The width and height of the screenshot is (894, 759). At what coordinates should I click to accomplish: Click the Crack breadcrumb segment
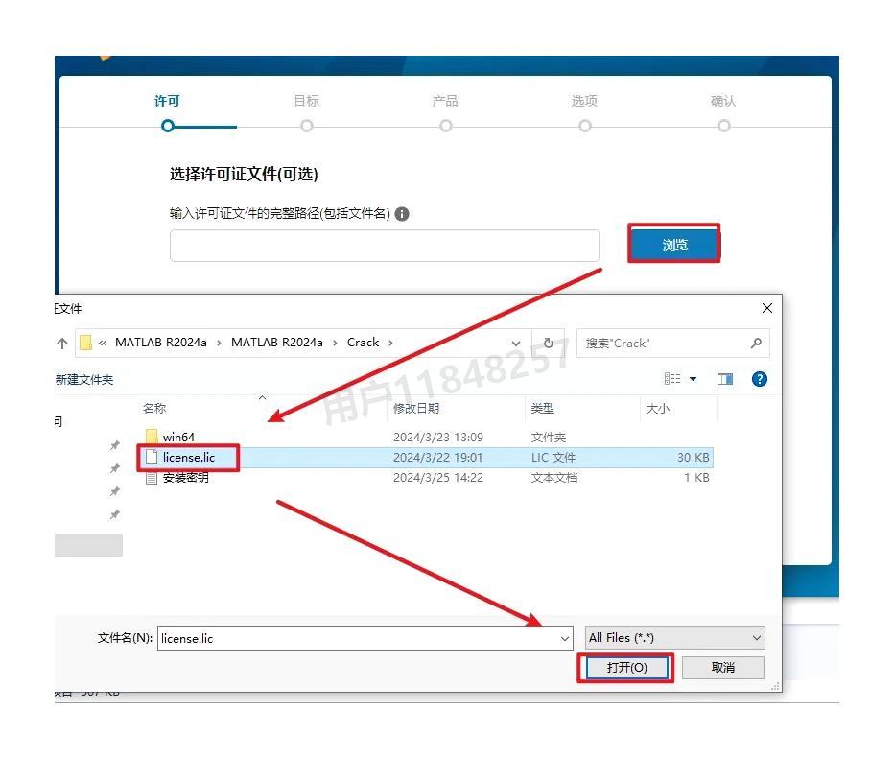point(364,343)
